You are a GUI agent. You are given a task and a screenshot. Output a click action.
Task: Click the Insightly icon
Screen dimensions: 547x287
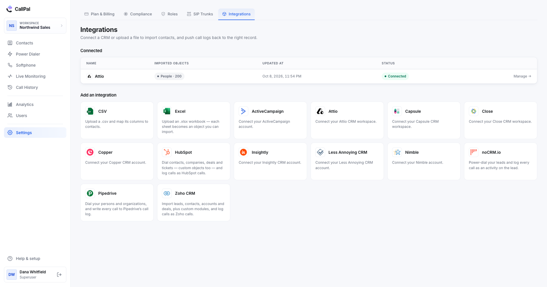click(243, 152)
